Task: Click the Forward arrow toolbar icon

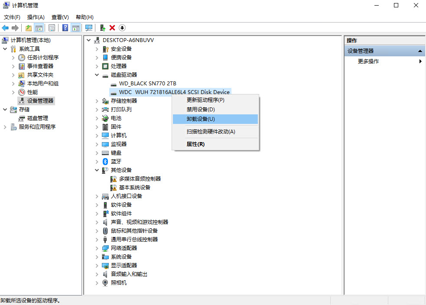Action: click(15, 28)
